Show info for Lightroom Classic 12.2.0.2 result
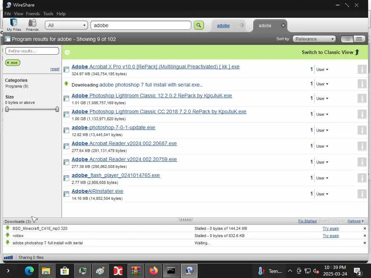The width and height of the screenshot is (371, 278). pos(362,98)
